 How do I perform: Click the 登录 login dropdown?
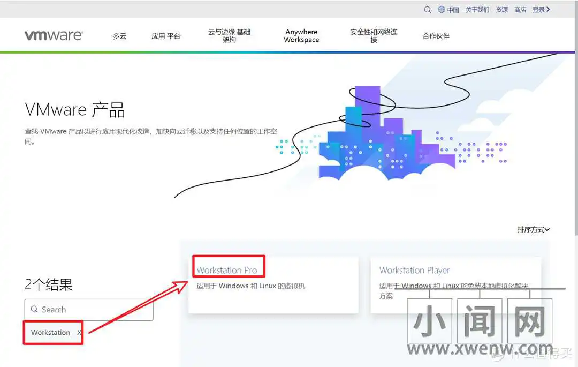[x=541, y=10]
